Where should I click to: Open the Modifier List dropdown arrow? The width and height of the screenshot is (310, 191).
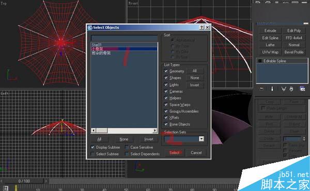tap(306, 24)
